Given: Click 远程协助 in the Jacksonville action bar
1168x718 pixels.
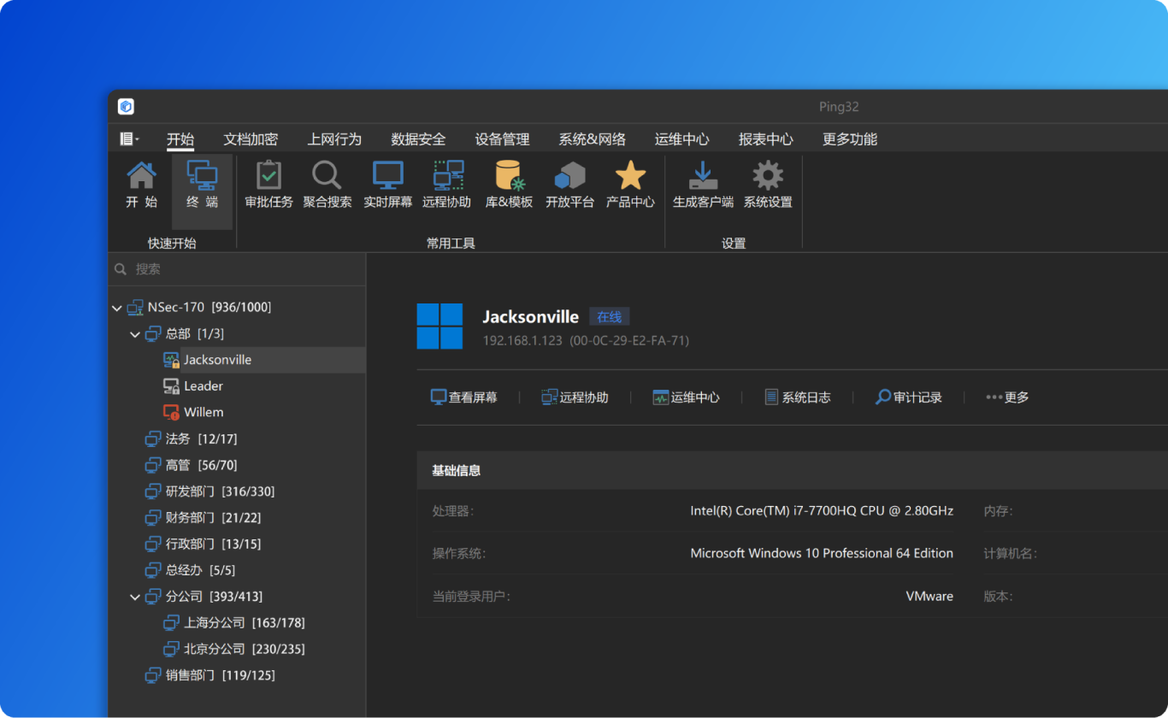Looking at the screenshot, I should pyautogui.click(x=575, y=397).
